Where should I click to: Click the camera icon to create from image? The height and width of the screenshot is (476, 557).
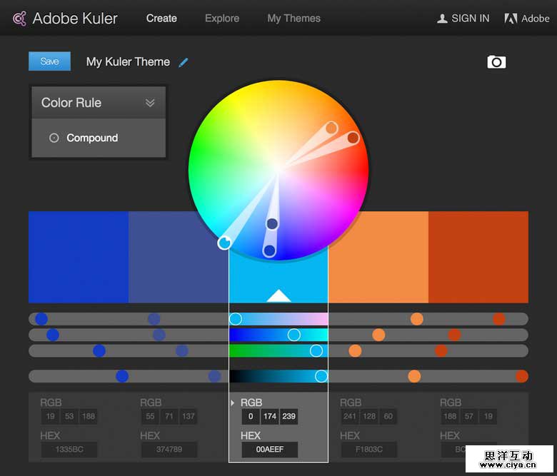(x=496, y=62)
